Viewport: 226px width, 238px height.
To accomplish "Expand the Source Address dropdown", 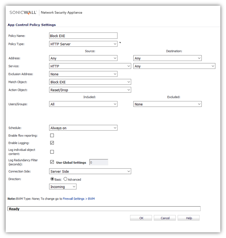I will pyautogui.click(x=83, y=58).
